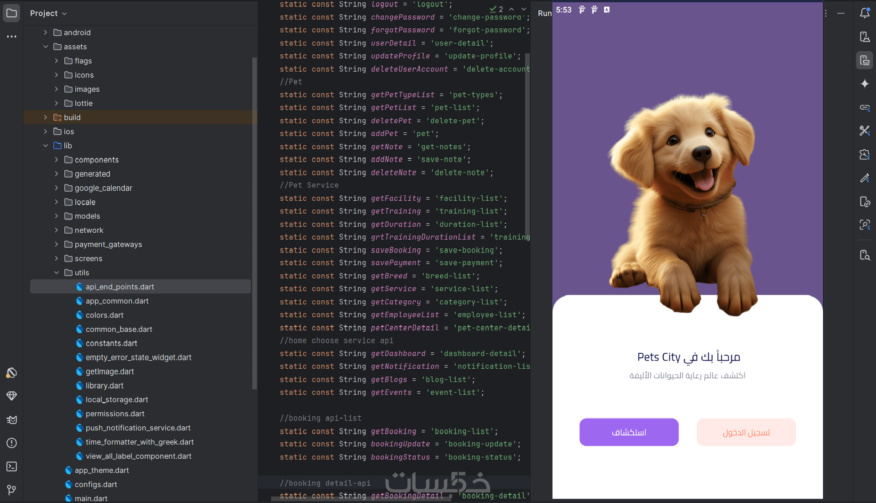Open the Notifications bell panel
Image resolution: width=876 pixels, height=503 pixels.
864,13
